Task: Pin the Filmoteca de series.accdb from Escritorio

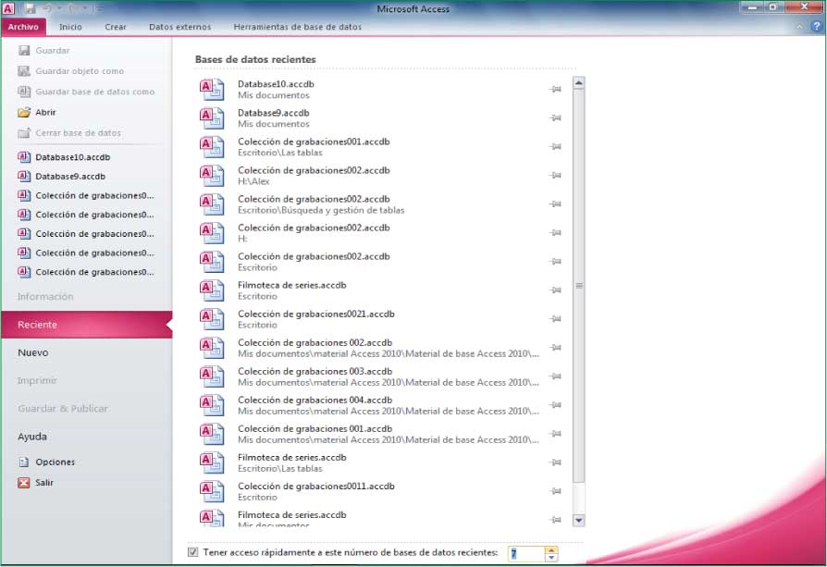Action: click(555, 290)
